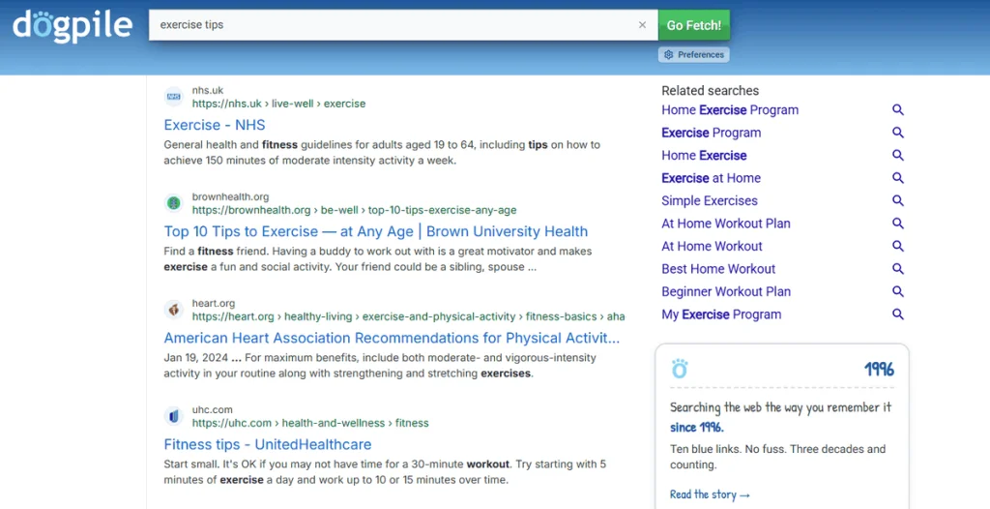This screenshot has height=509, width=990.
Task: Click the 'Find a fitness friend' snippet
Action: pyautogui.click(x=378, y=259)
